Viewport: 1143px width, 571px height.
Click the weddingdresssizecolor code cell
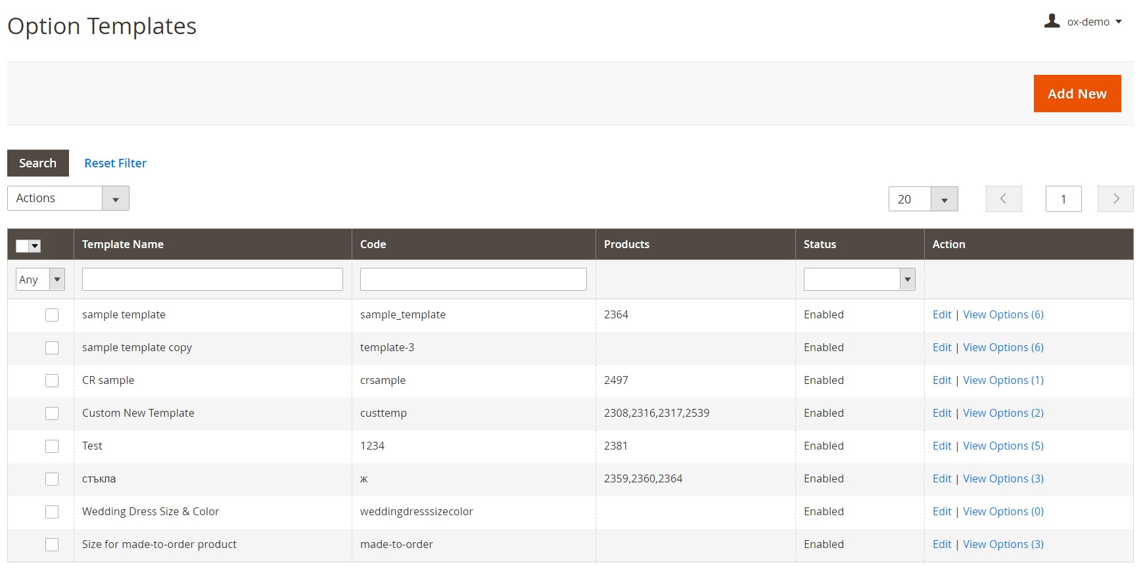417,511
